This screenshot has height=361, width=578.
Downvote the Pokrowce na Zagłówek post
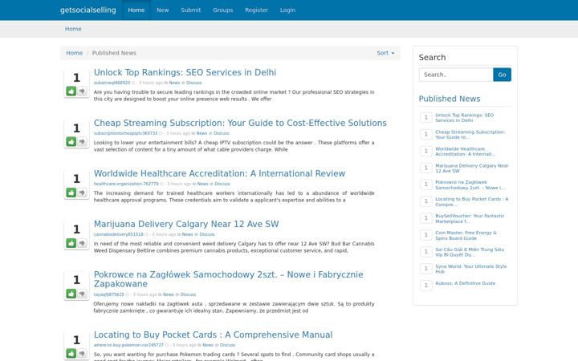[82, 294]
